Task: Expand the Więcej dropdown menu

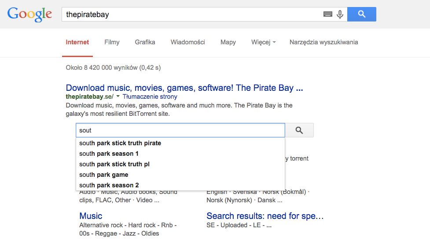Action: [x=264, y=42]
